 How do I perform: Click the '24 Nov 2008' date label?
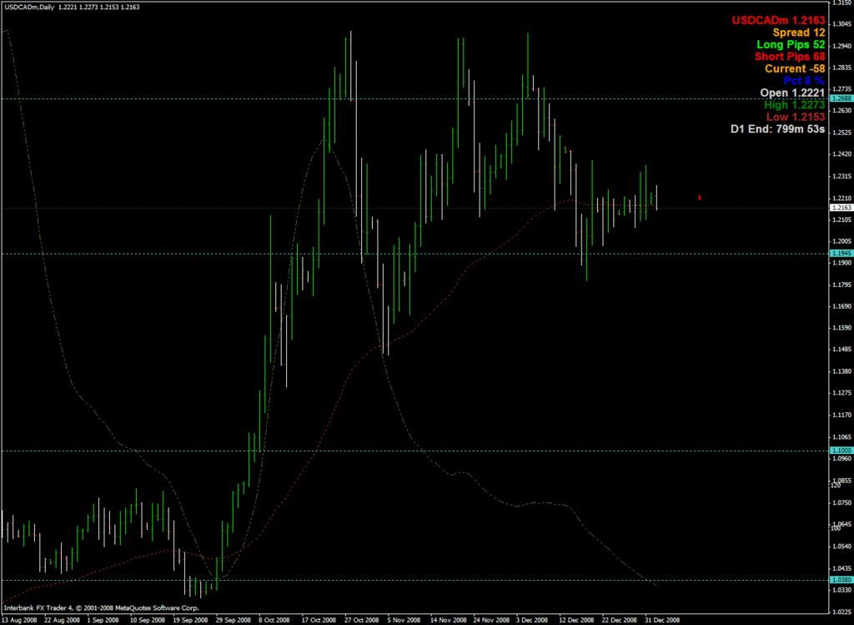point(490,620)
